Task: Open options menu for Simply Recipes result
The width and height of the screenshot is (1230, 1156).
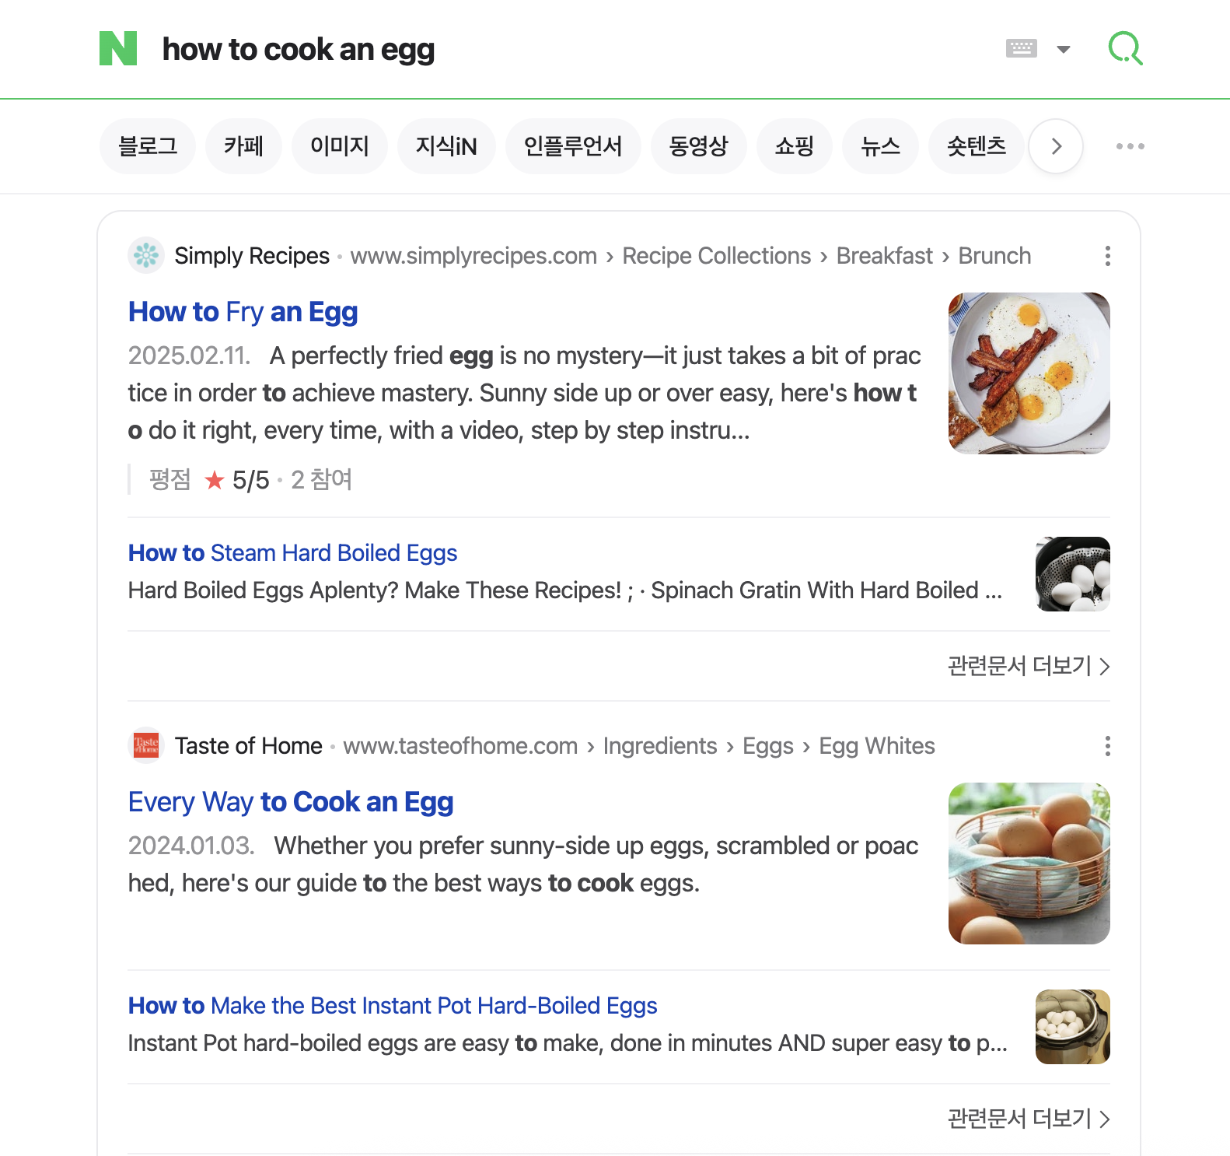Action: click(x=1107, y=255)
